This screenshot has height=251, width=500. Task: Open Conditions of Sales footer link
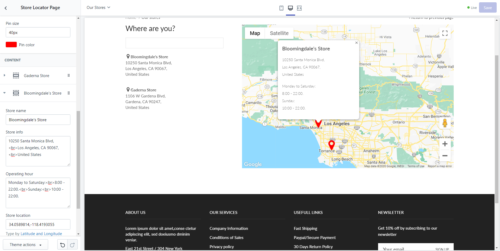point(226,238)
